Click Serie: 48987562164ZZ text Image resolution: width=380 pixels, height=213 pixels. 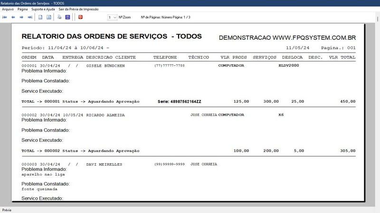pyautogui.click(x=180, y=102)
